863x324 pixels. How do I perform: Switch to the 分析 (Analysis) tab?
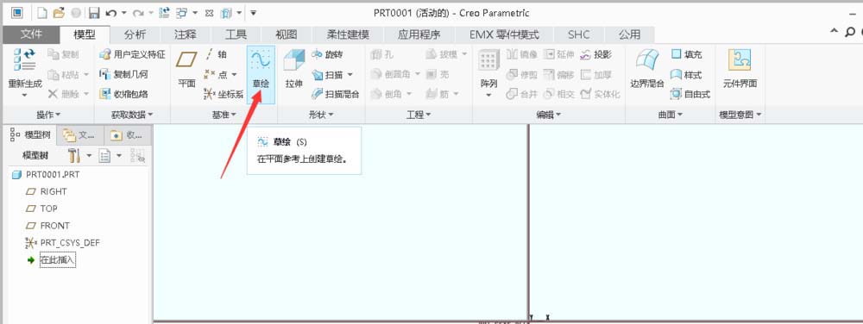coord(135,34)
